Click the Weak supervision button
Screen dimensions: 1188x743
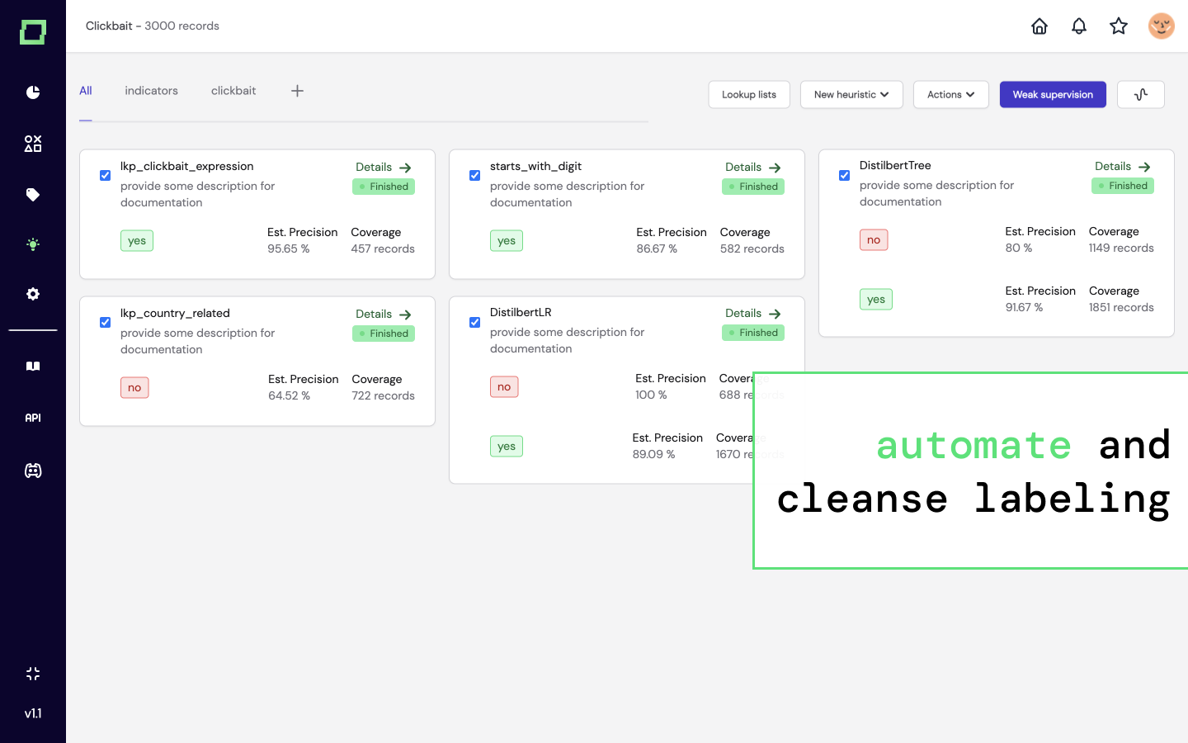coord(1053,94)
